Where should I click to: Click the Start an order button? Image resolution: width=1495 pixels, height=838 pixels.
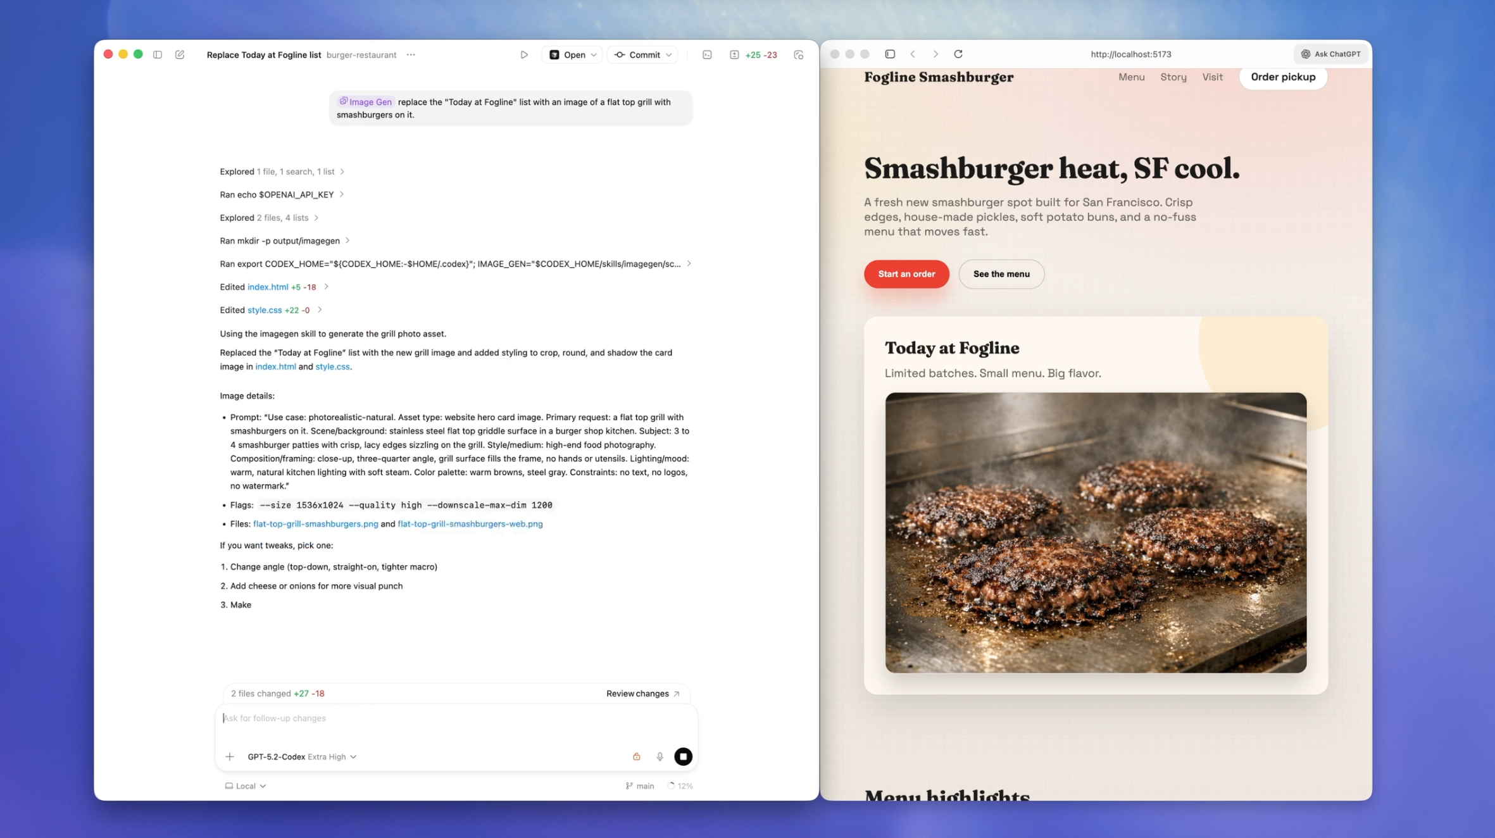[x=906, y=273]
